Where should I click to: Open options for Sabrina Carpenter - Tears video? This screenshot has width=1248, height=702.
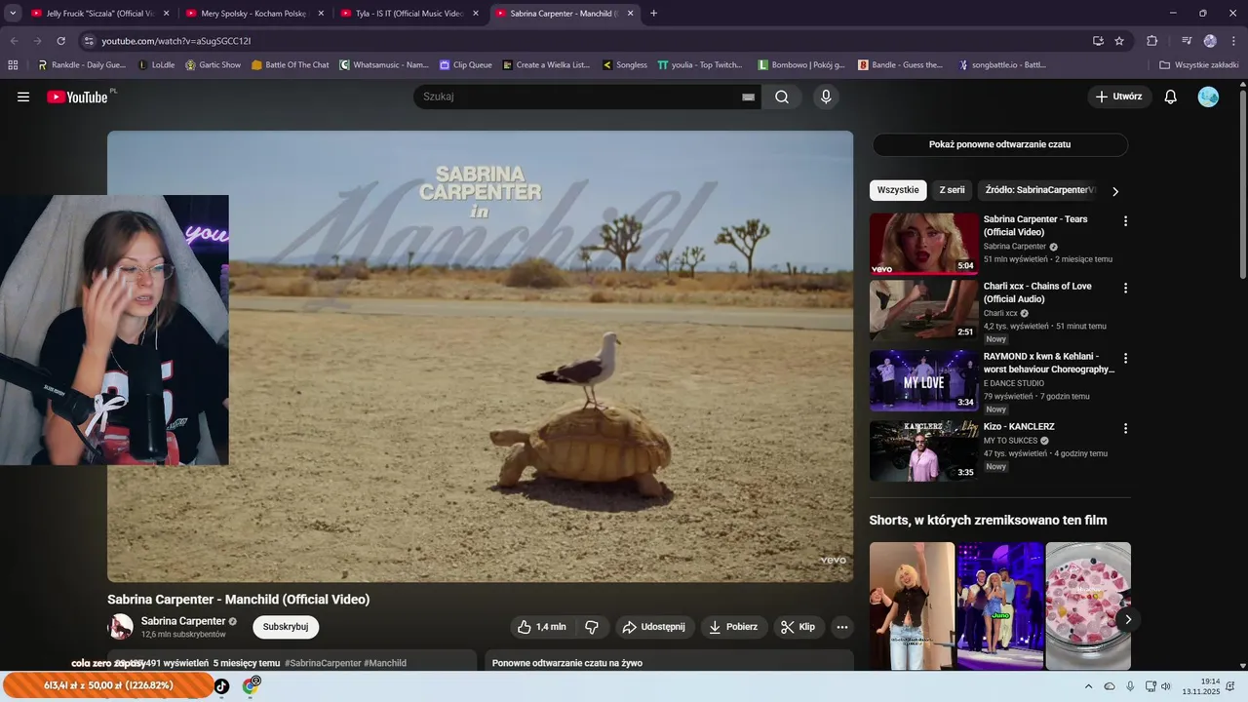(x=1125, y=221)
